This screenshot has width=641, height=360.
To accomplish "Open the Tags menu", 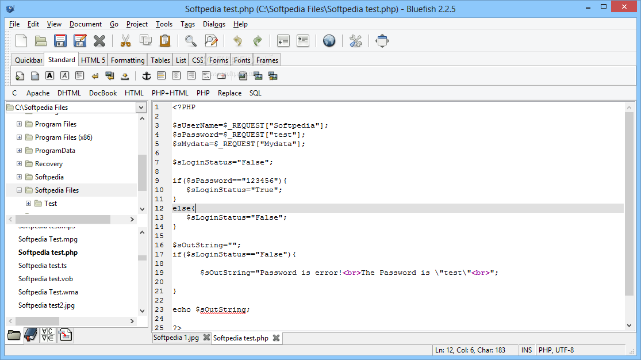I will pos(187,24).
